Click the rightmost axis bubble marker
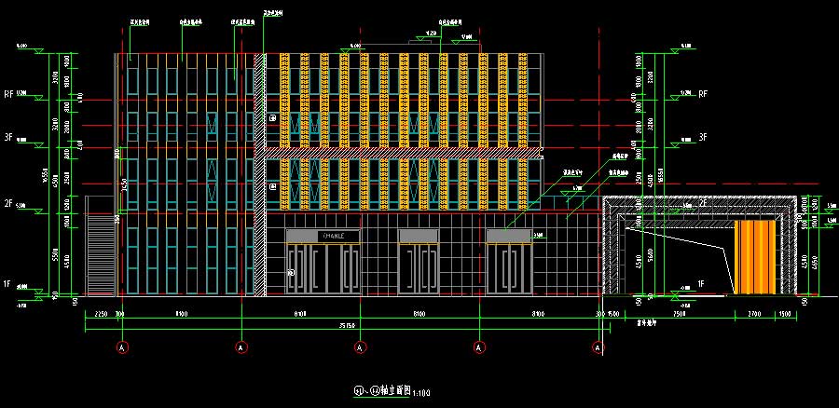Screen dimensions: 839x408 [598, 347]
